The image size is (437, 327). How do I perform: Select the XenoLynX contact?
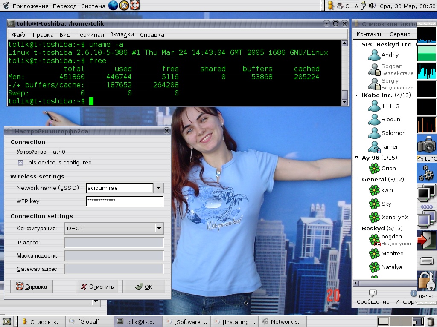[395, 218]
